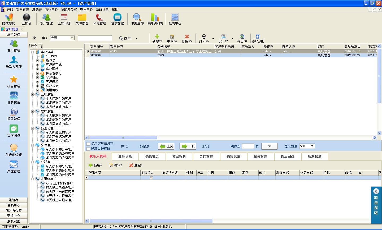The height and width of the screenshot is (230, 382).
Task: Open 客户管理 in the top toolbar
Action: (x=46, y=19)
